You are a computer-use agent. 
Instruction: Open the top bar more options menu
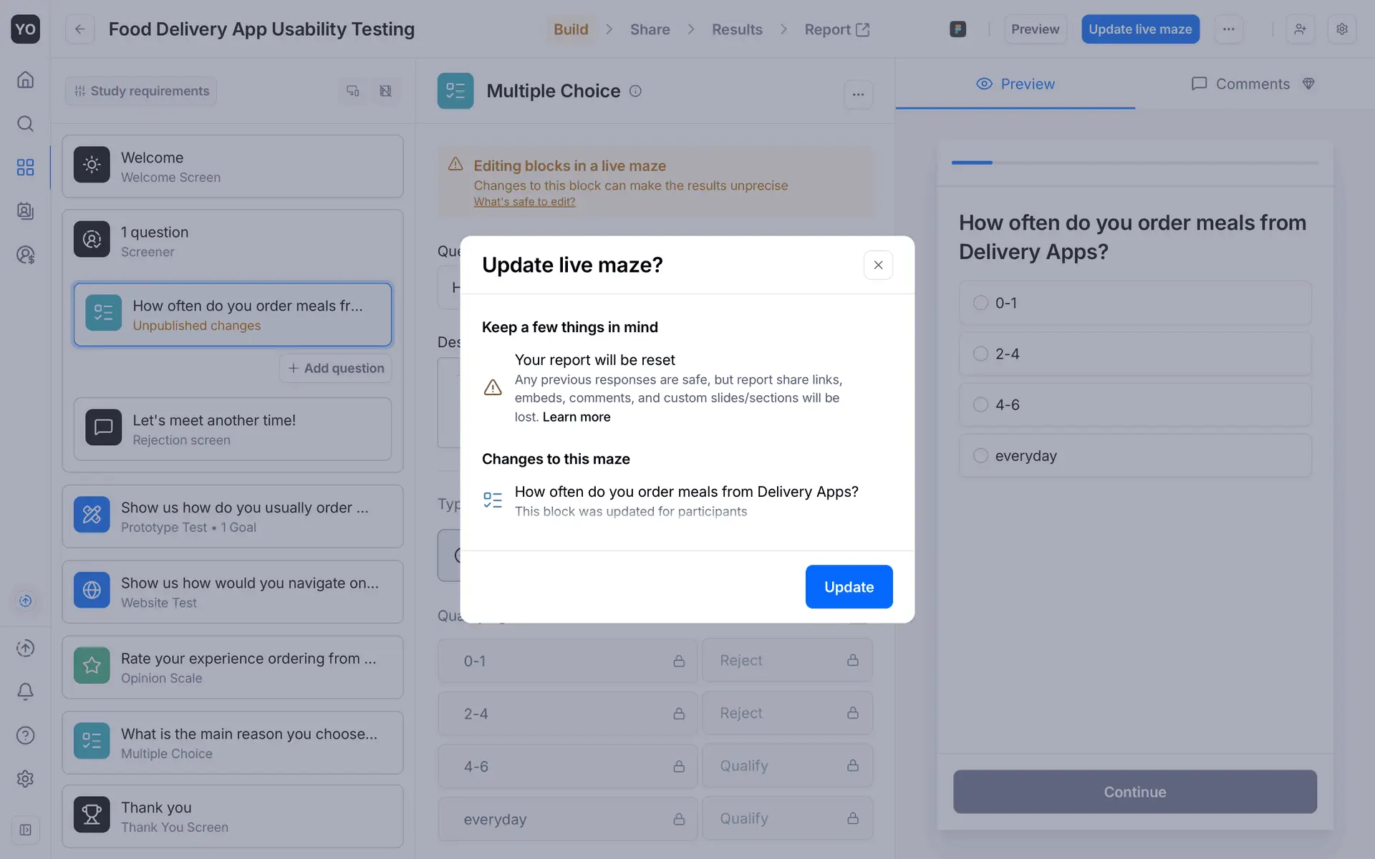click(x=1229, y=29)
